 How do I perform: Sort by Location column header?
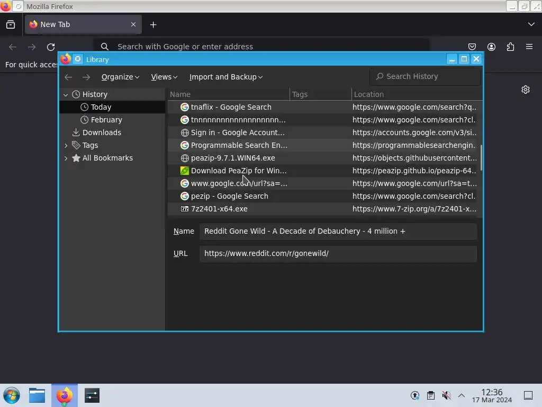tap(417, 94)
